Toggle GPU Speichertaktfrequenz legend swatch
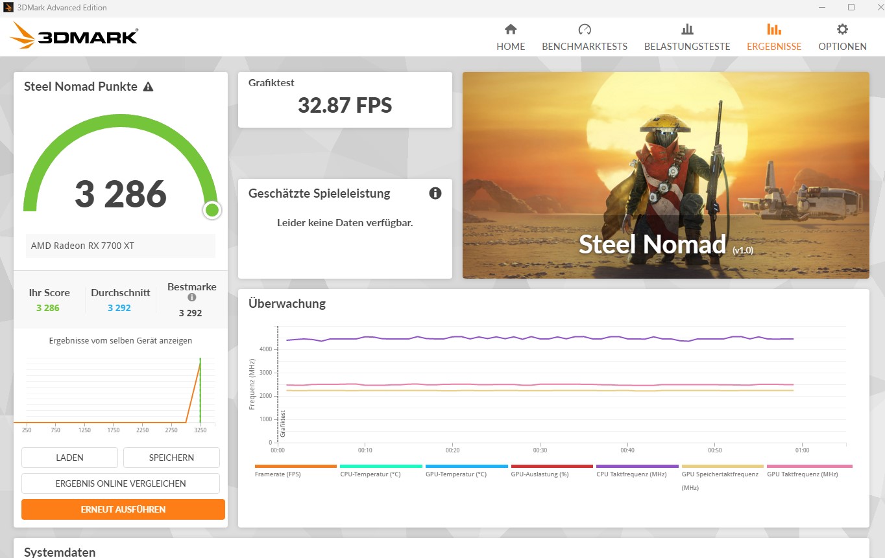Screen dimensions: 885x558 (723, 466)
